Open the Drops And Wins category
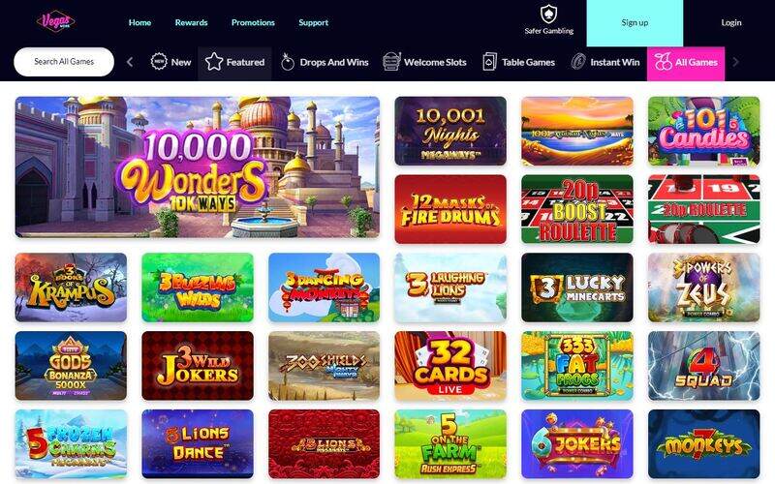The height and width of the screenshot is (484, 775). point(325,62)
